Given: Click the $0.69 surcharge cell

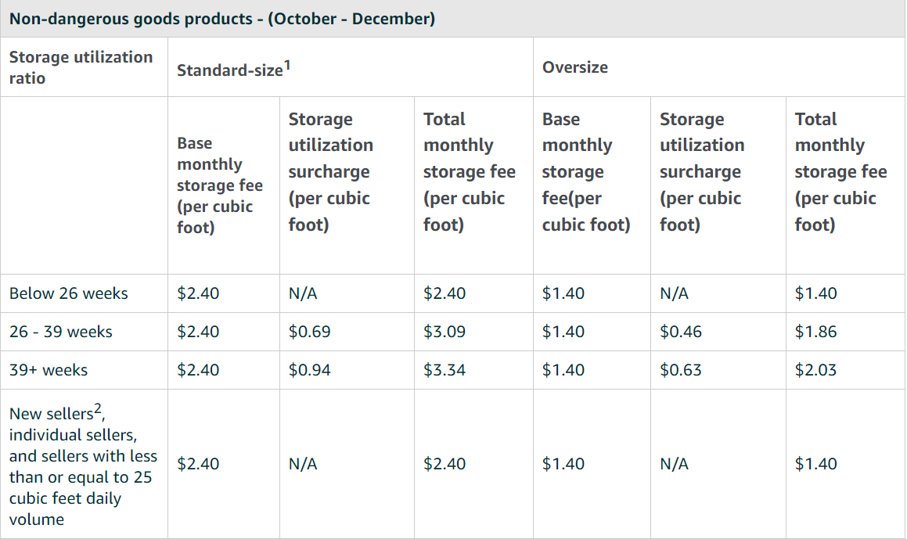Looking at the screenshot, I should coord(309,332).
